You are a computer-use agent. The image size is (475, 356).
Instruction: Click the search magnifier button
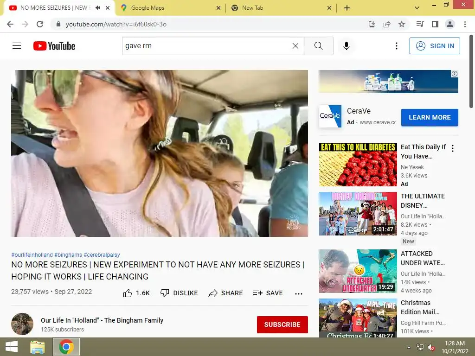click(x=318, y=46)
